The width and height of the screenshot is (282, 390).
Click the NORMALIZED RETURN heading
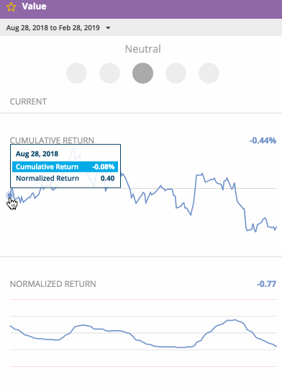53,284
